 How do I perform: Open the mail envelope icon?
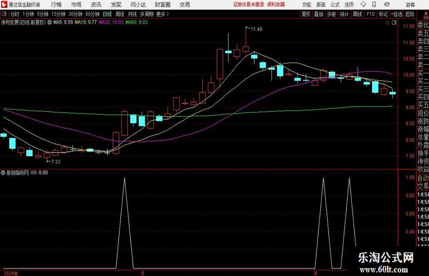(x=387, y=5)
